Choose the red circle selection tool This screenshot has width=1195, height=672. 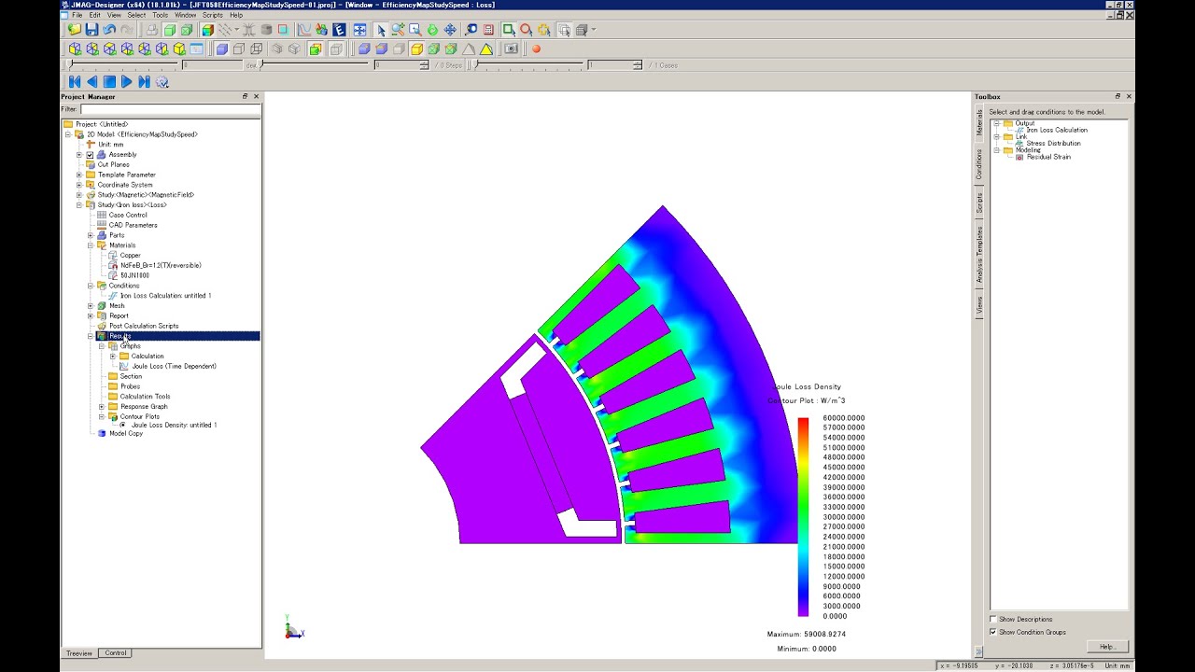click(x=527, y=30)
